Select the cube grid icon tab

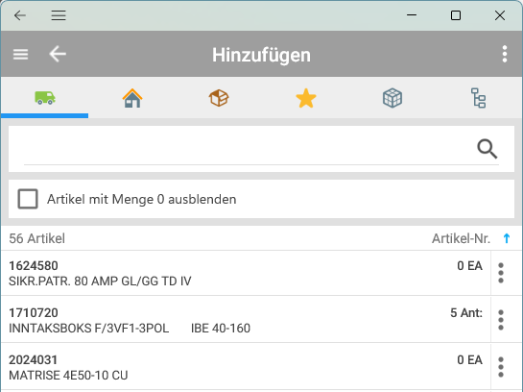click(x=392, y=98)
